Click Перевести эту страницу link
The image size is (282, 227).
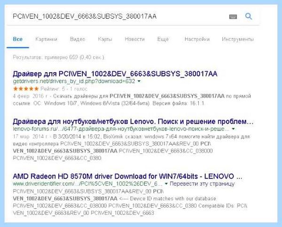click(202, 184)
